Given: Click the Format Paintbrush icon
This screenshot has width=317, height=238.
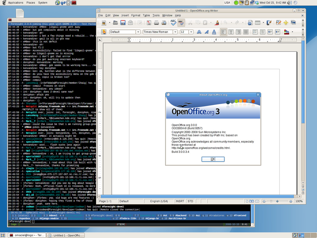Looking at the screenshot, I should point(217,23).
